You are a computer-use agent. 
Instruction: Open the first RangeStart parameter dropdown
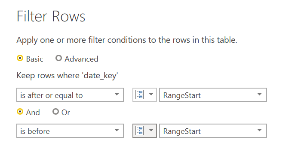[x=213, y=95]
